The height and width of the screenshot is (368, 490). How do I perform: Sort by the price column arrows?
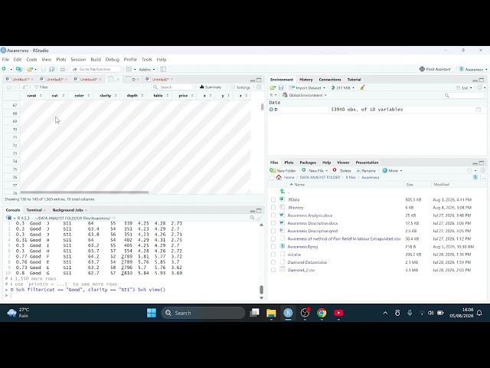pyautogui.click(x=192, y=95)
